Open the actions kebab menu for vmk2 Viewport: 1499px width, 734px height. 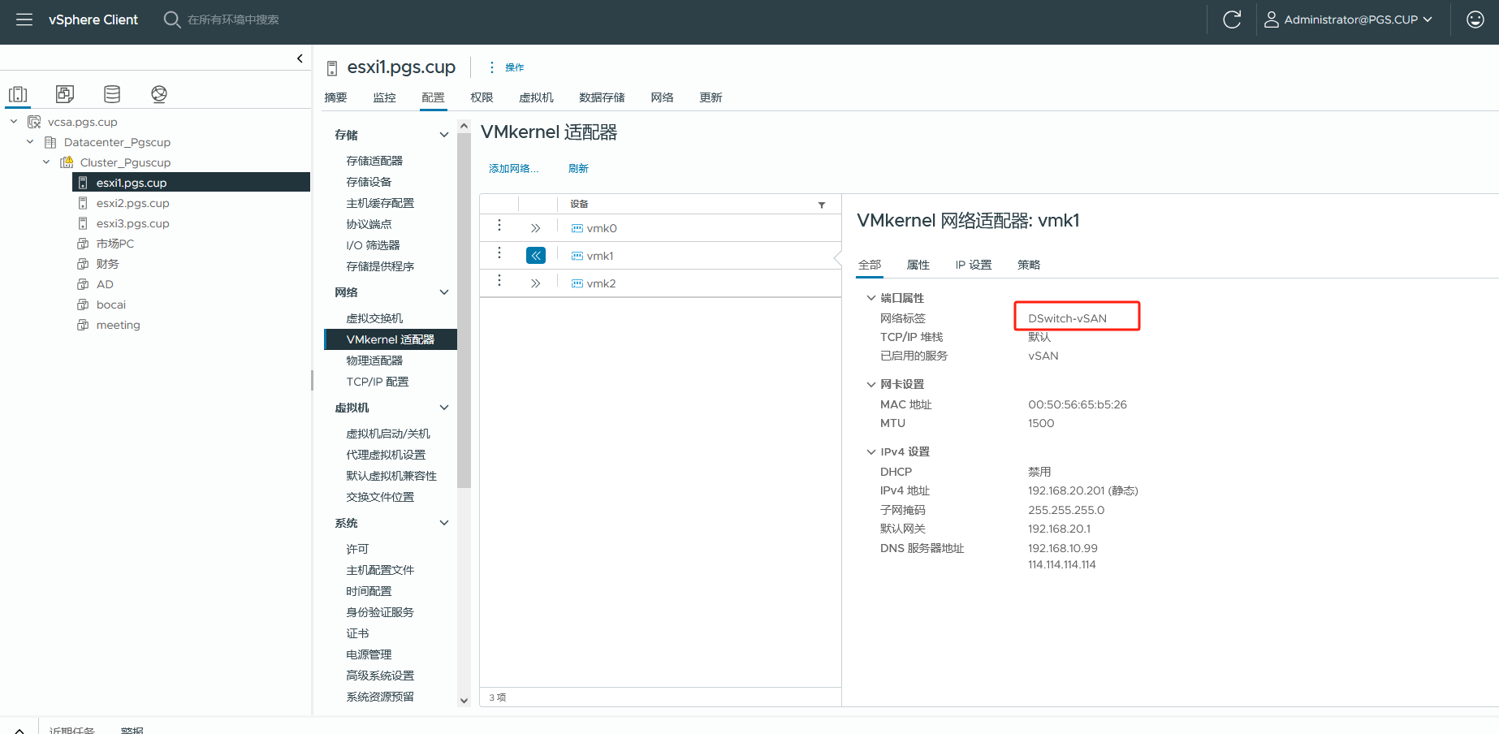point(499,281)
